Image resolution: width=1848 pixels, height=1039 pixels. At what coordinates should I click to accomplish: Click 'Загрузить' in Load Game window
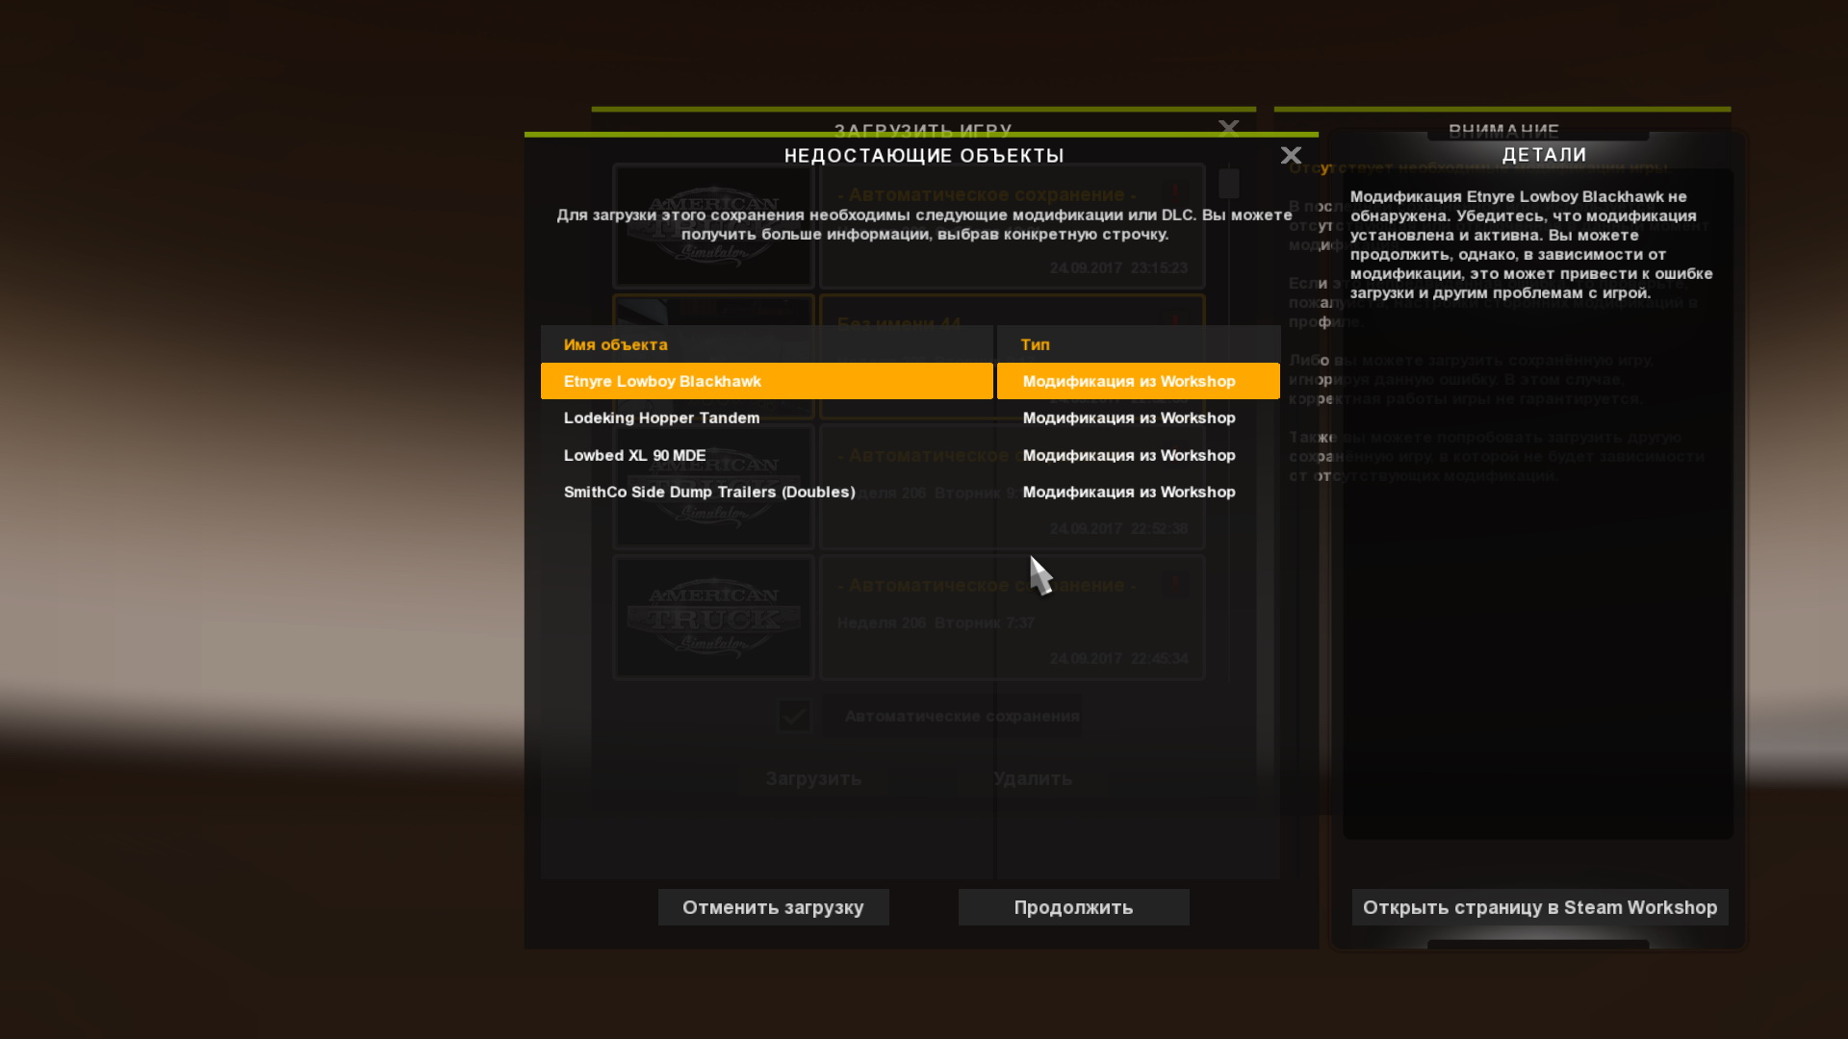point(813,778)
